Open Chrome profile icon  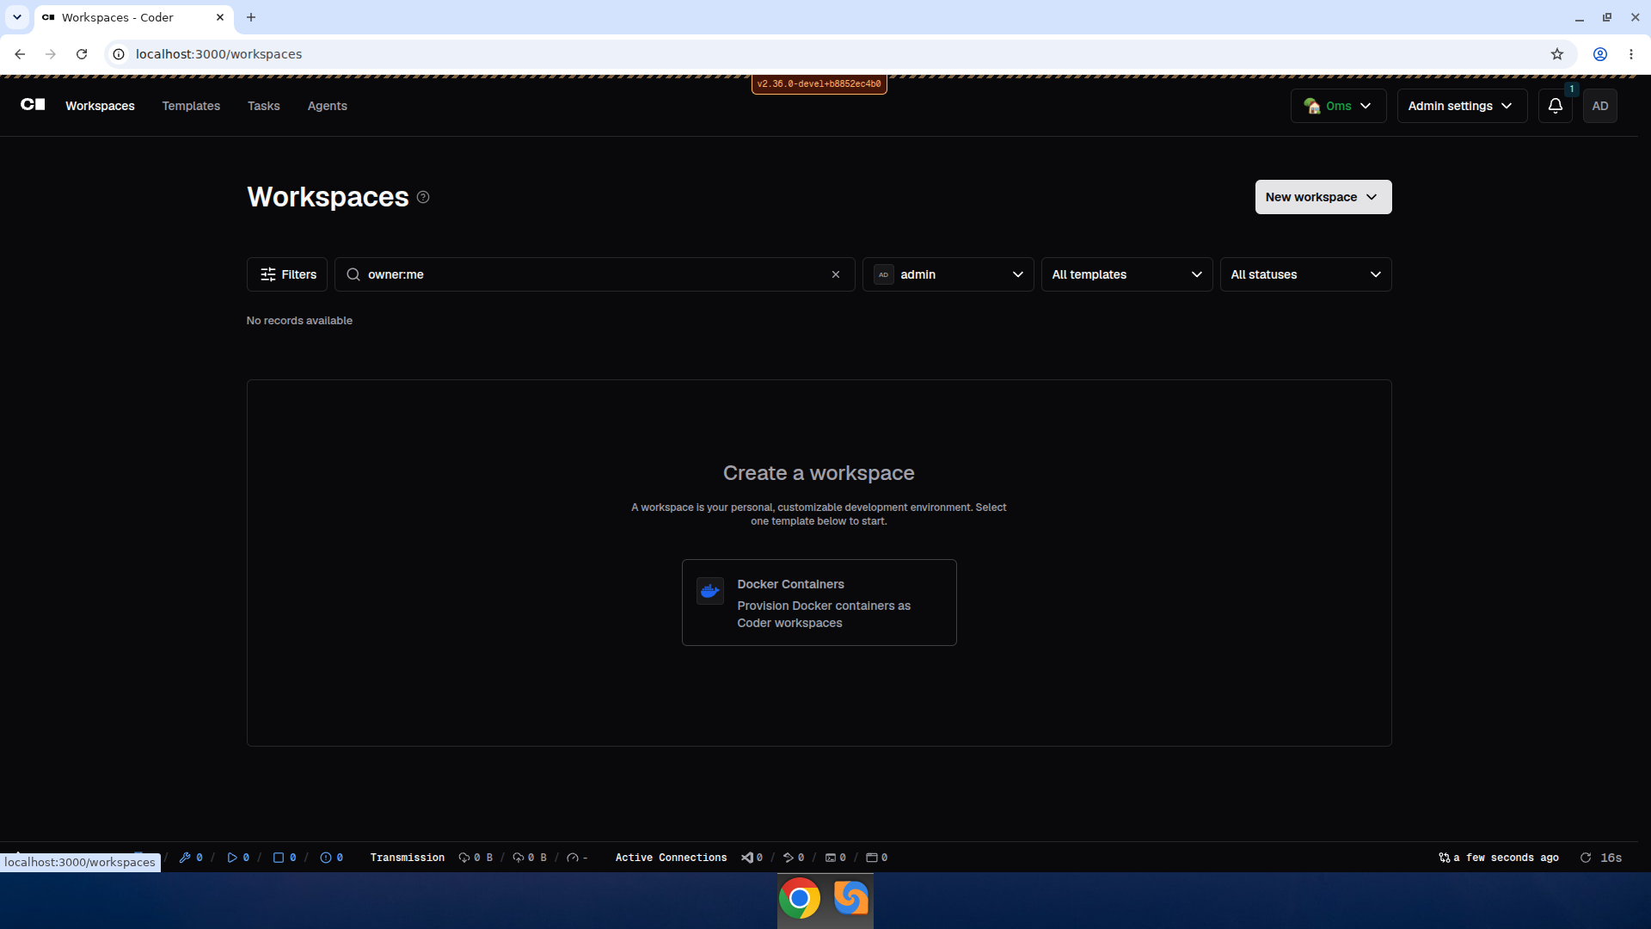point(1600,54)
